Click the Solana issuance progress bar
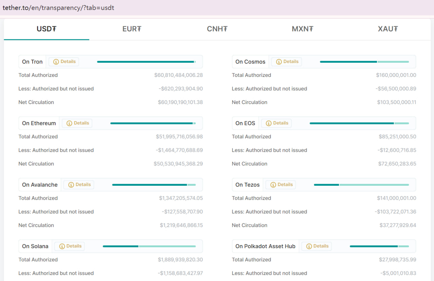434x281 pixels. (x=149, y=246)
